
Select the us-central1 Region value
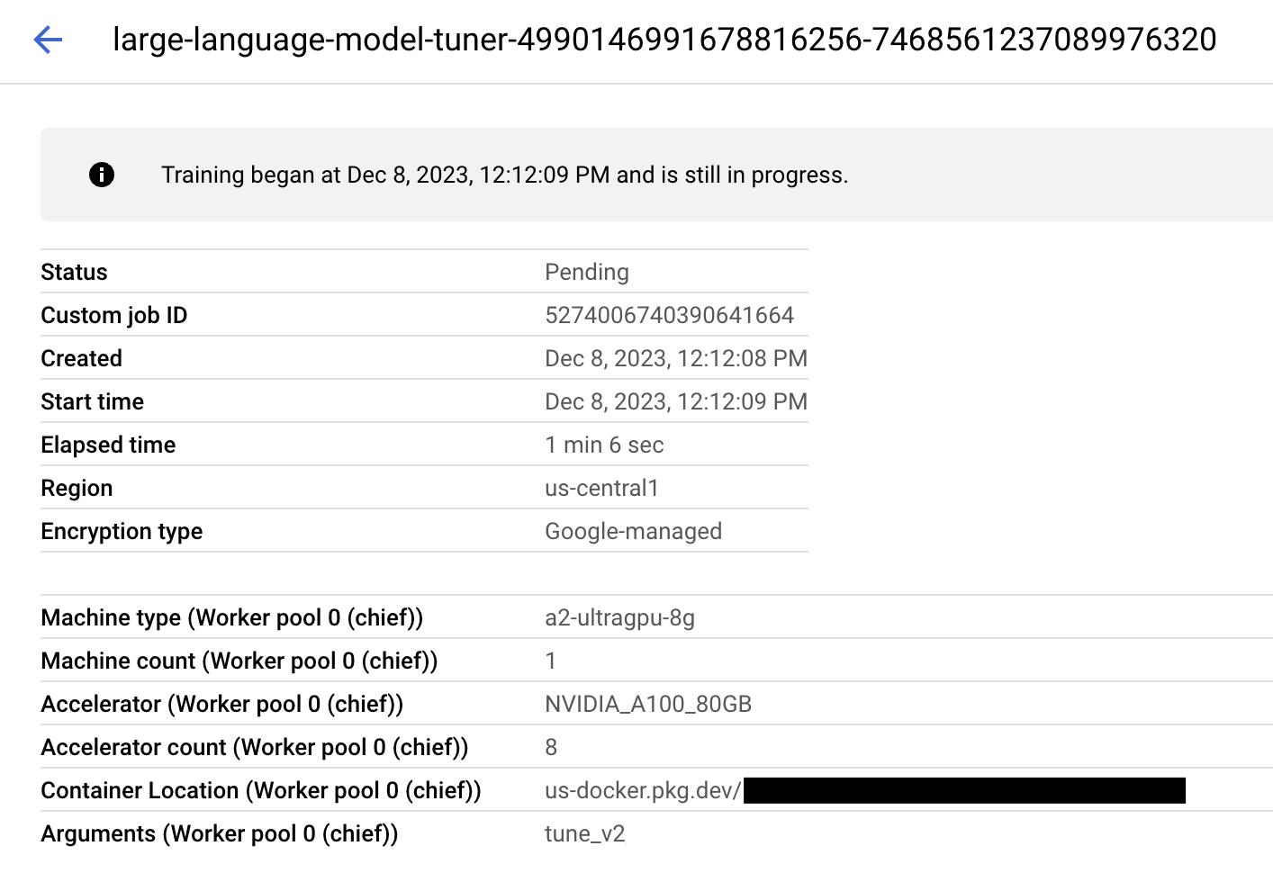pyautogui.click(x=602, y=487)
